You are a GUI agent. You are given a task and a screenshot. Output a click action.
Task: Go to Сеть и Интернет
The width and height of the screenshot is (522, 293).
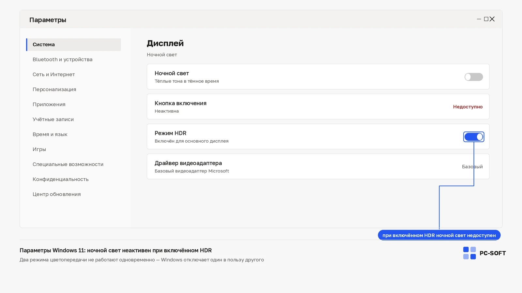(54, 75)
